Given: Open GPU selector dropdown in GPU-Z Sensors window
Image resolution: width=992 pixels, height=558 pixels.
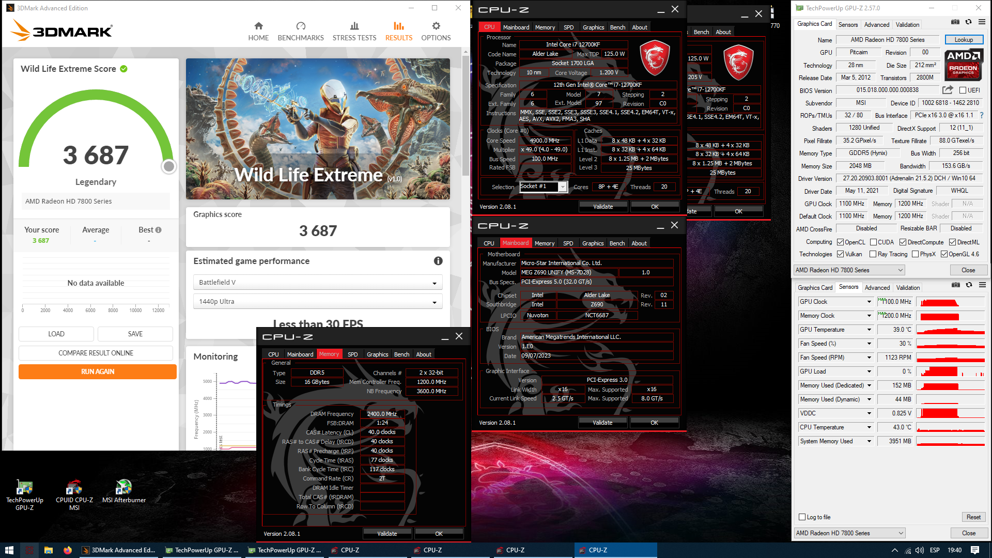Looking at the screenshot, I should tap(850, 533).
